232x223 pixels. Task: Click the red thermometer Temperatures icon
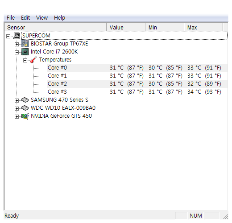(x=33, y=60)
